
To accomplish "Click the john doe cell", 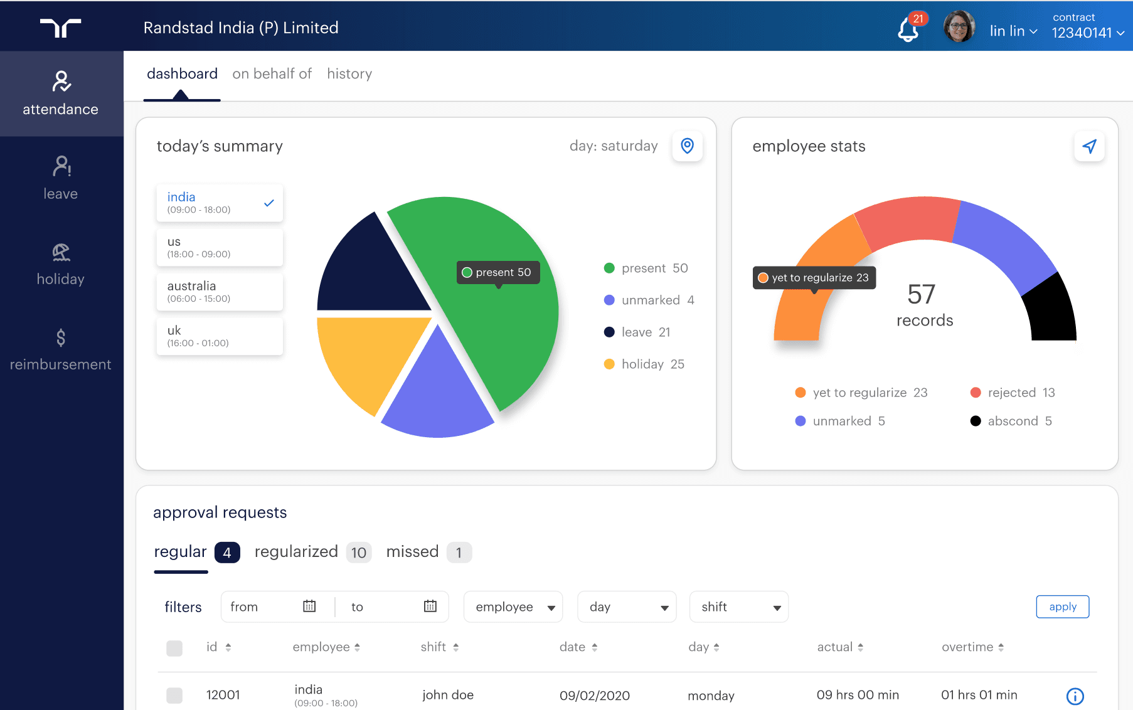I will (448, 695).
